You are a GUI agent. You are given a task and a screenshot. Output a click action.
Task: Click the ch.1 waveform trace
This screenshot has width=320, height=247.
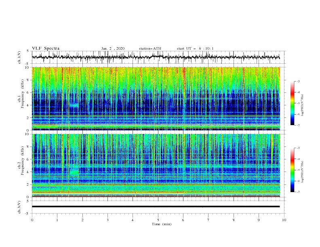point(156,57)
